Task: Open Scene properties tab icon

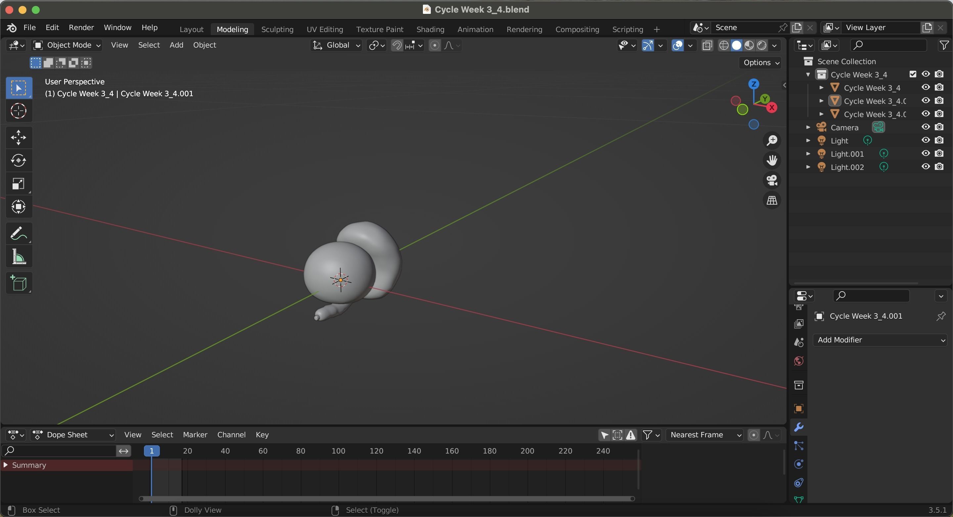Action: [799, 342]
